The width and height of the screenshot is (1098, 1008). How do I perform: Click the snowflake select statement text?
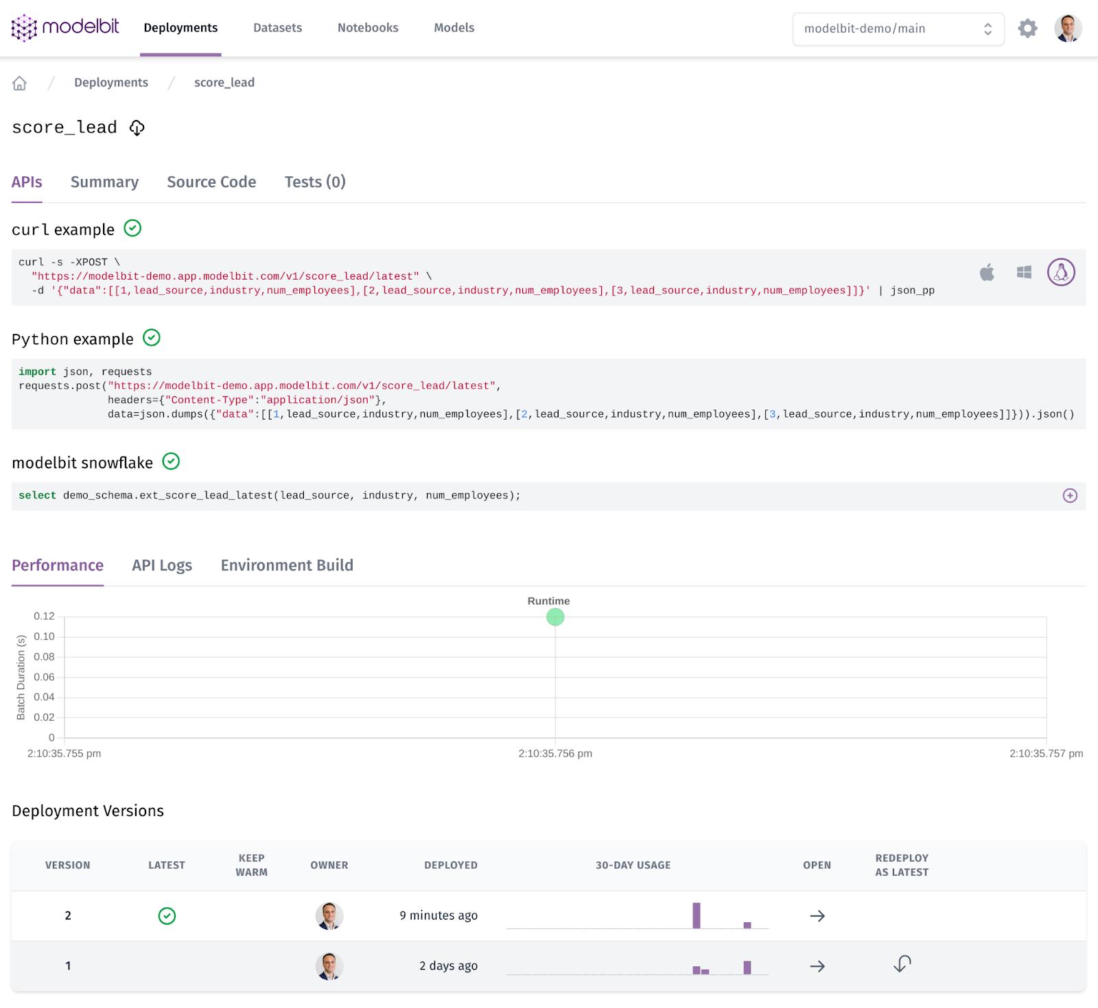270,496
